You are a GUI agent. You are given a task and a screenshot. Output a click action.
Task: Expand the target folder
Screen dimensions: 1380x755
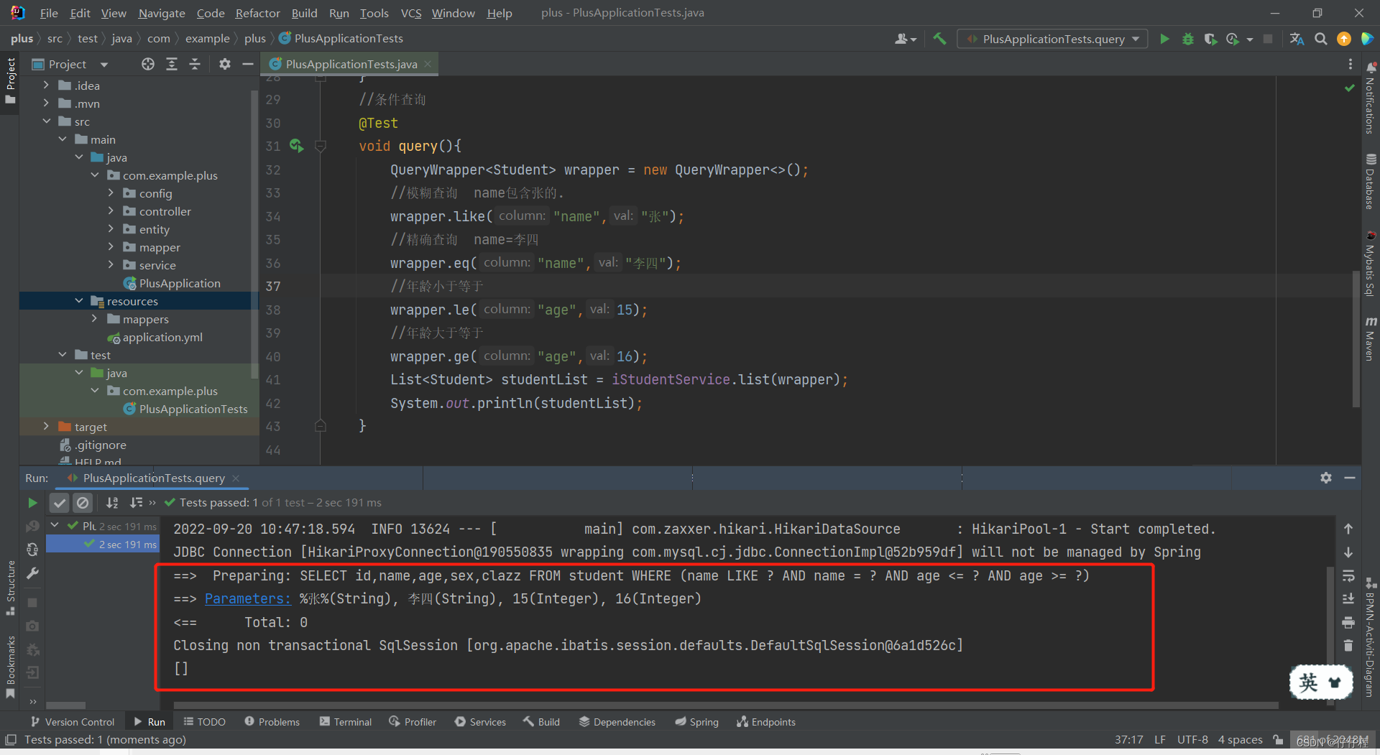[x=46, y=427]
